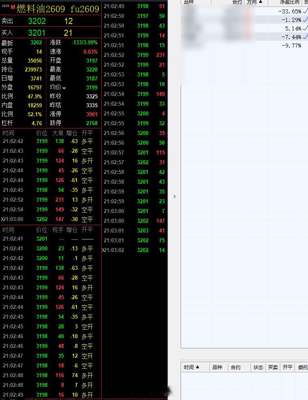Click the 现手 column header in tick detail table
The width and height of the screenshot is (308, 400).
(x=58, y=230)
